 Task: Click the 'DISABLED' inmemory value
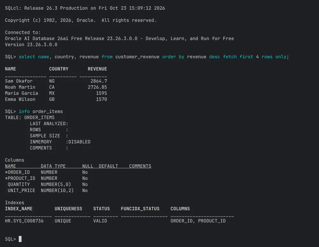79,142
